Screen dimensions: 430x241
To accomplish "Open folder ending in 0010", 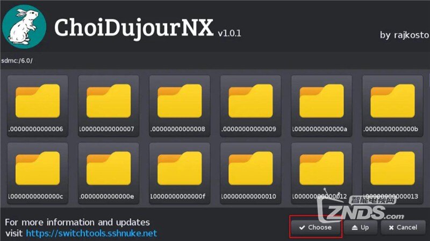I will pos(250,173).
